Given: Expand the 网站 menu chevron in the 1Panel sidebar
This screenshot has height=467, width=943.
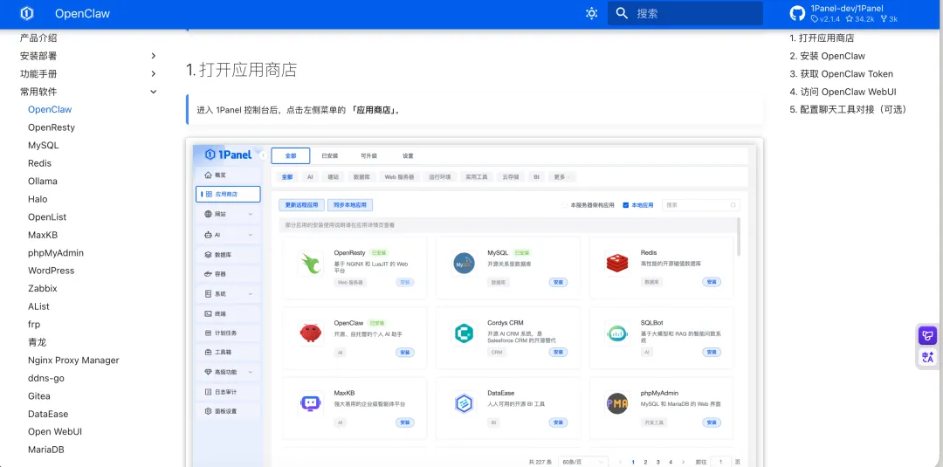Looking at the screenshot, I should coord(251,214).
